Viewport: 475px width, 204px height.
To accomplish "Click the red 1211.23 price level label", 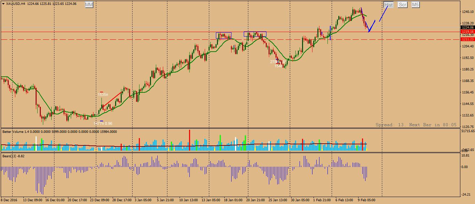I will coord(467,39).
